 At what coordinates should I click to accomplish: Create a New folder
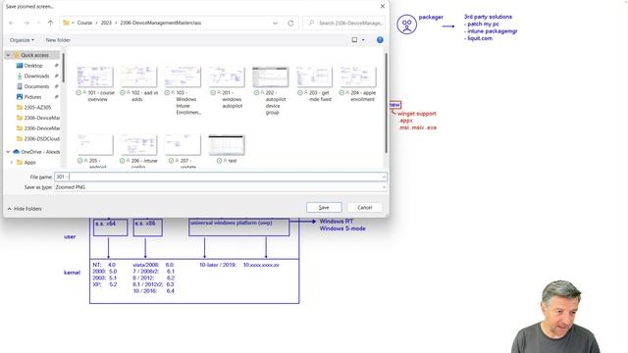point(58,40)
